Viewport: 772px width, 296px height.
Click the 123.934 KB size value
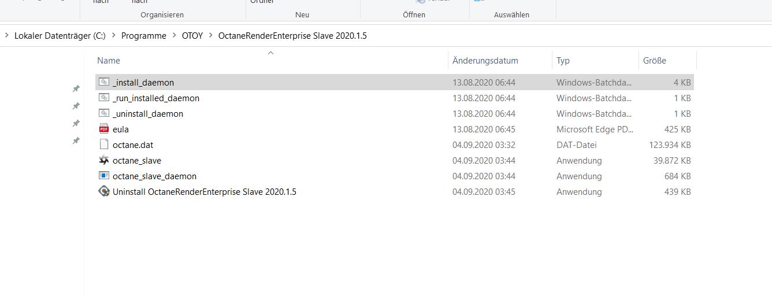pos(670,145)
